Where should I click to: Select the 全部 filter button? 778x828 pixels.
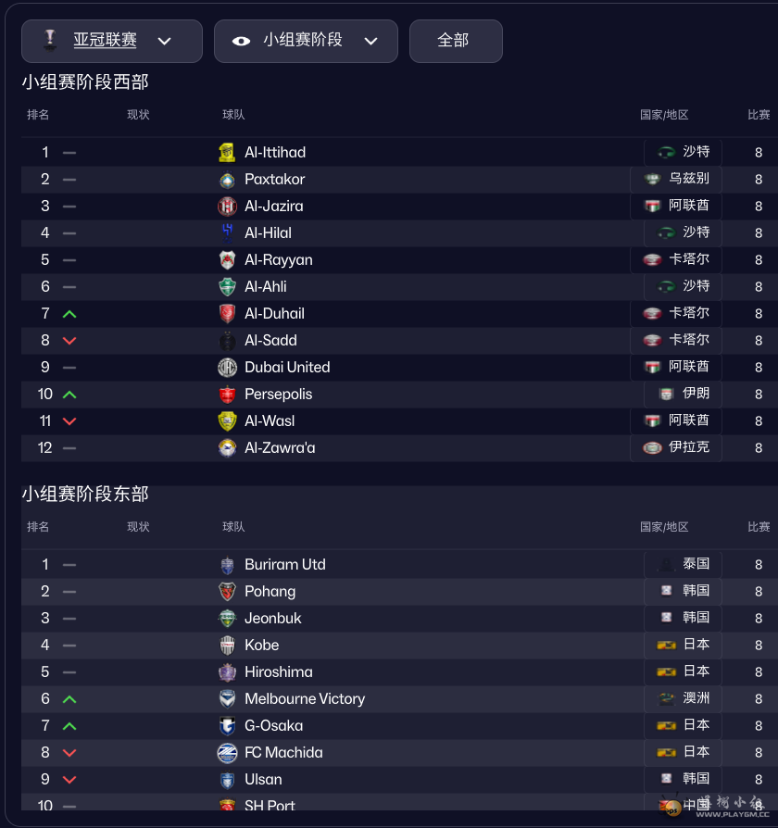tap(454, 41)
